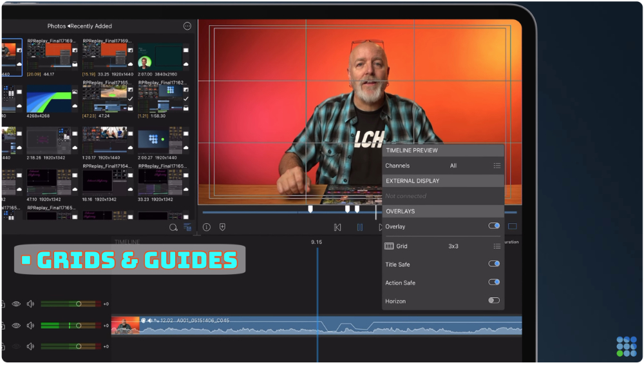This screenshot has height=365, width=644.
Task: Open the Channels options list
Action: [x=497, y=166]
